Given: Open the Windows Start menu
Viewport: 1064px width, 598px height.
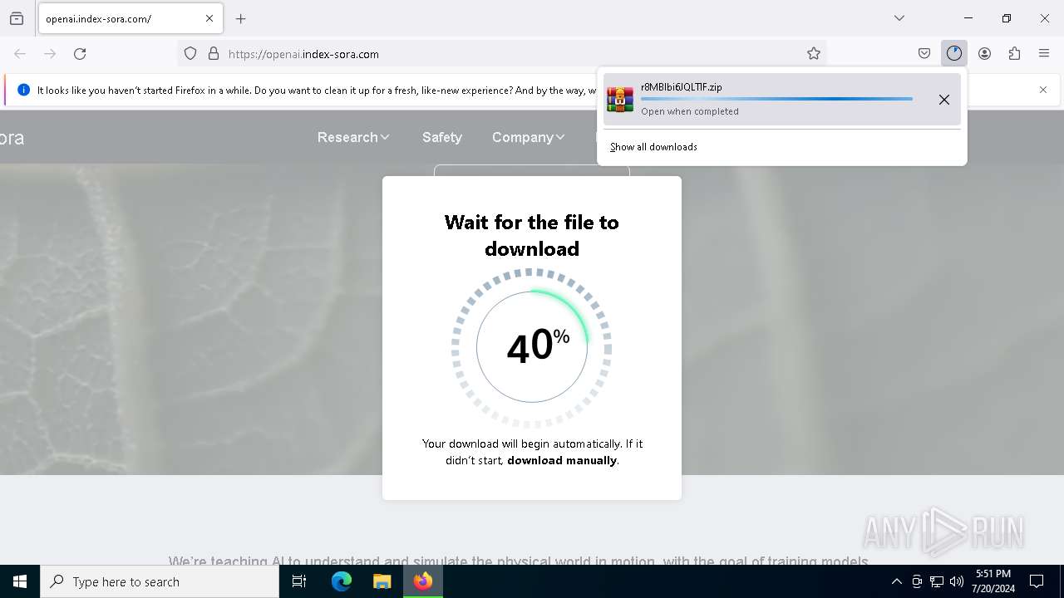Looking at the screenshot, I should click(20, 581).
